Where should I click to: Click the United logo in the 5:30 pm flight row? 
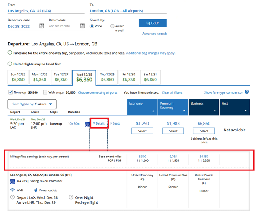click(x=87, y=124)
